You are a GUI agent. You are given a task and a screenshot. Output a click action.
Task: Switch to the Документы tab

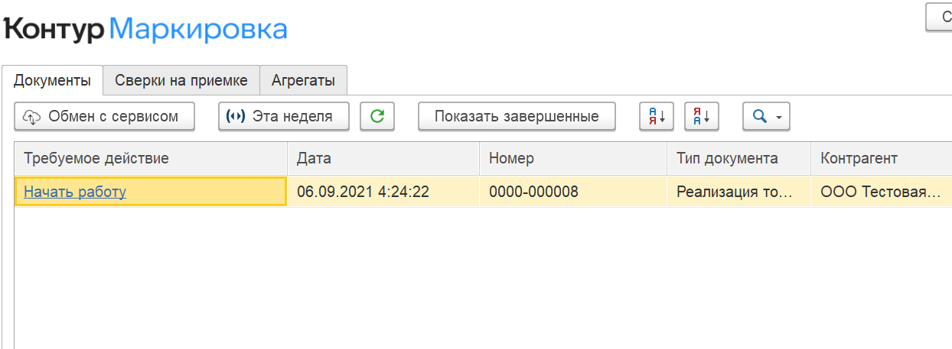[x=52, y=80]
